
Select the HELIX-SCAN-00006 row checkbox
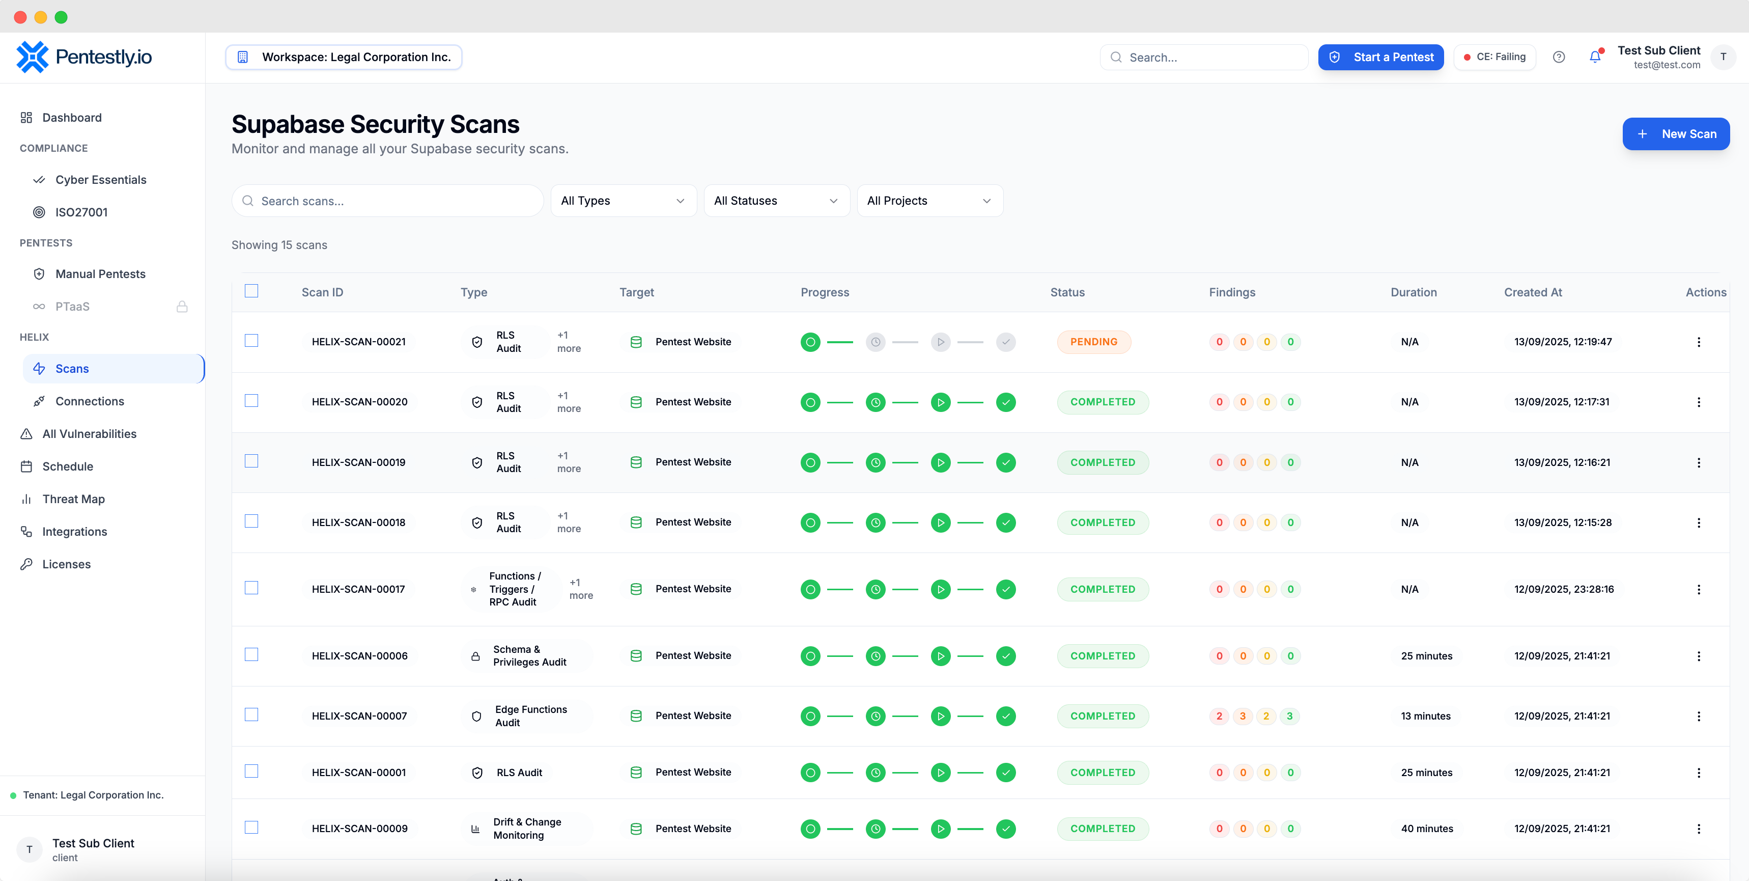point(251,655)
